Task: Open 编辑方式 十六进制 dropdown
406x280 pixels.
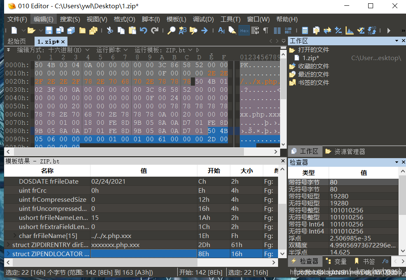Action: point(87,50)
